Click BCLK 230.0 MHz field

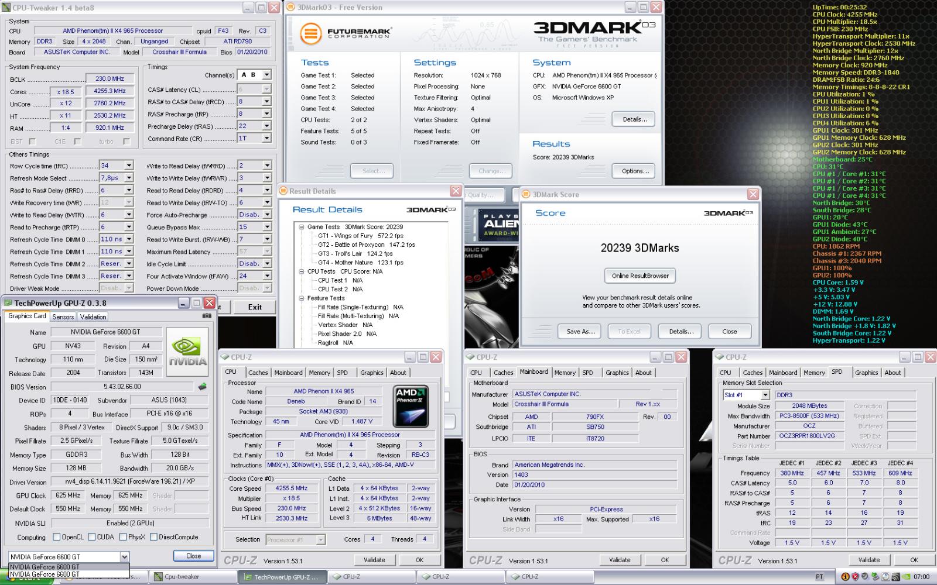tap(110, 78)
